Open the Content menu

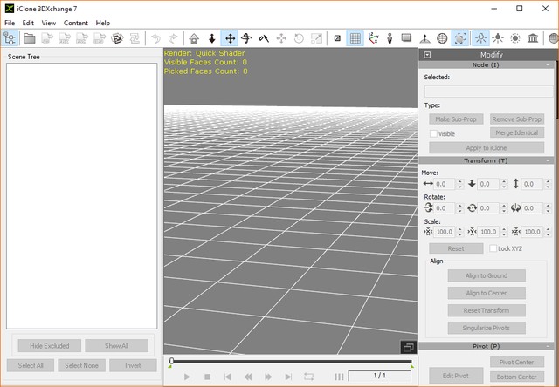[x=76, y=23]
